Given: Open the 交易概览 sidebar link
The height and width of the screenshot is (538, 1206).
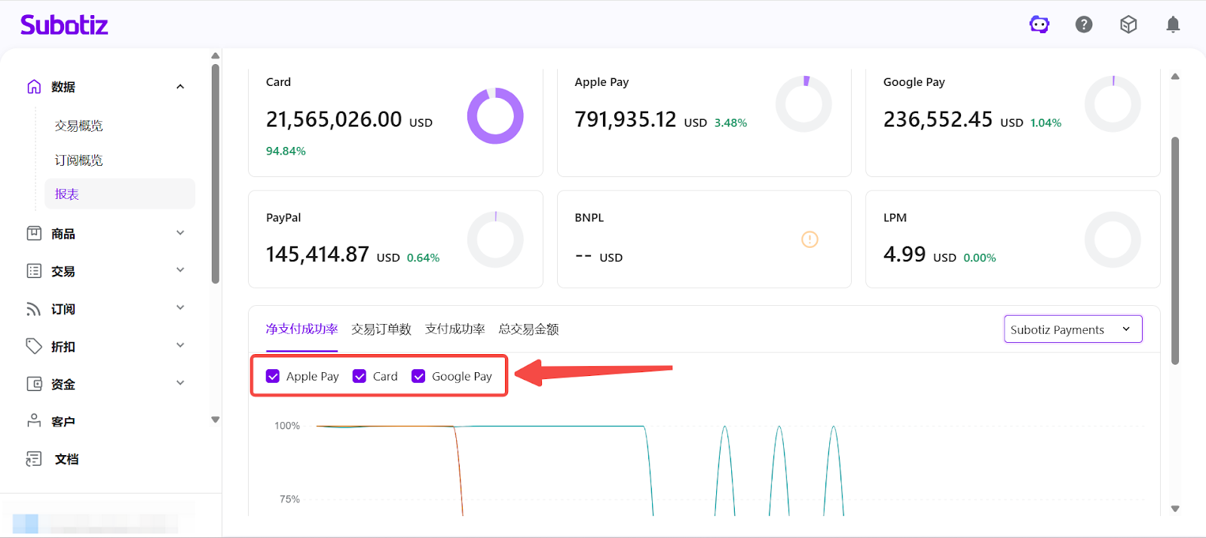Looking at the screenshot, I should [x=79, y=126].
